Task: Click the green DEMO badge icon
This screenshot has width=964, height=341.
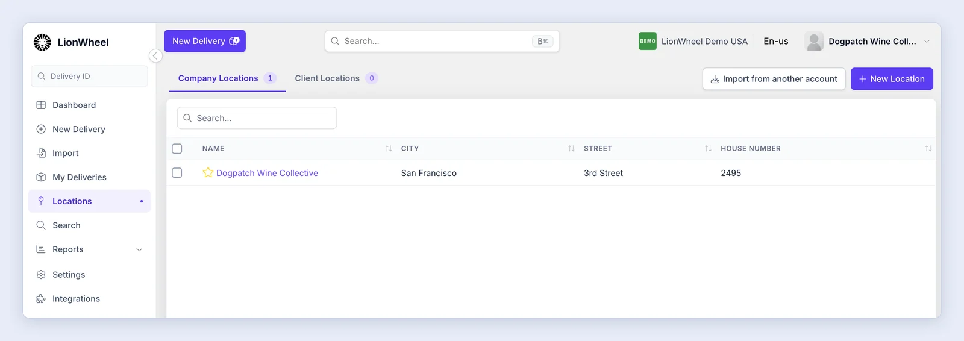Action: point(648,41)
